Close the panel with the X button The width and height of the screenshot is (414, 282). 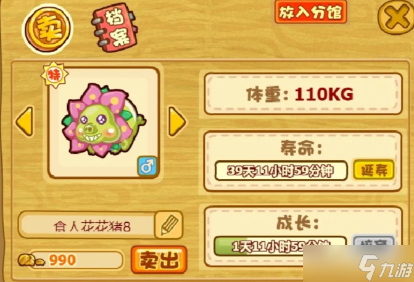pyautogui.click(x=397, y=17)
